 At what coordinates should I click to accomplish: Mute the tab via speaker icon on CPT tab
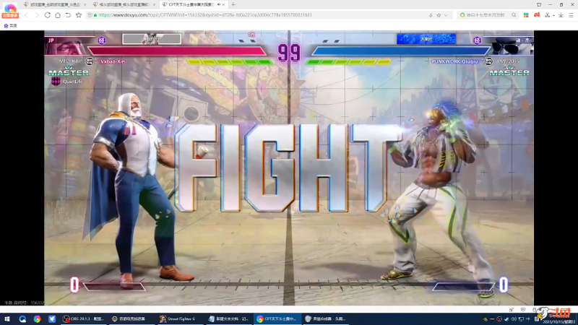[219, 4]
